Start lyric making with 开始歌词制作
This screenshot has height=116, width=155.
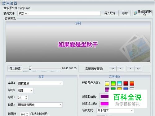pyautogui.click(x=142, y=13)
